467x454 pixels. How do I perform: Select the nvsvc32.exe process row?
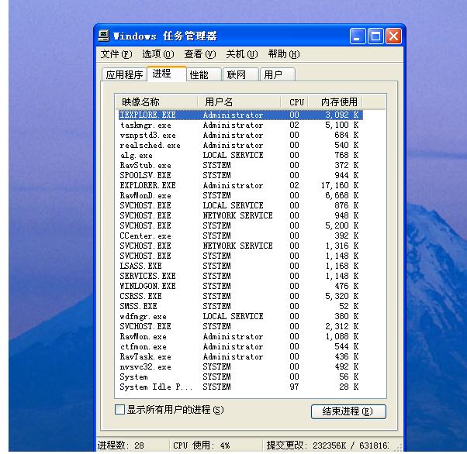click(240, 366)
